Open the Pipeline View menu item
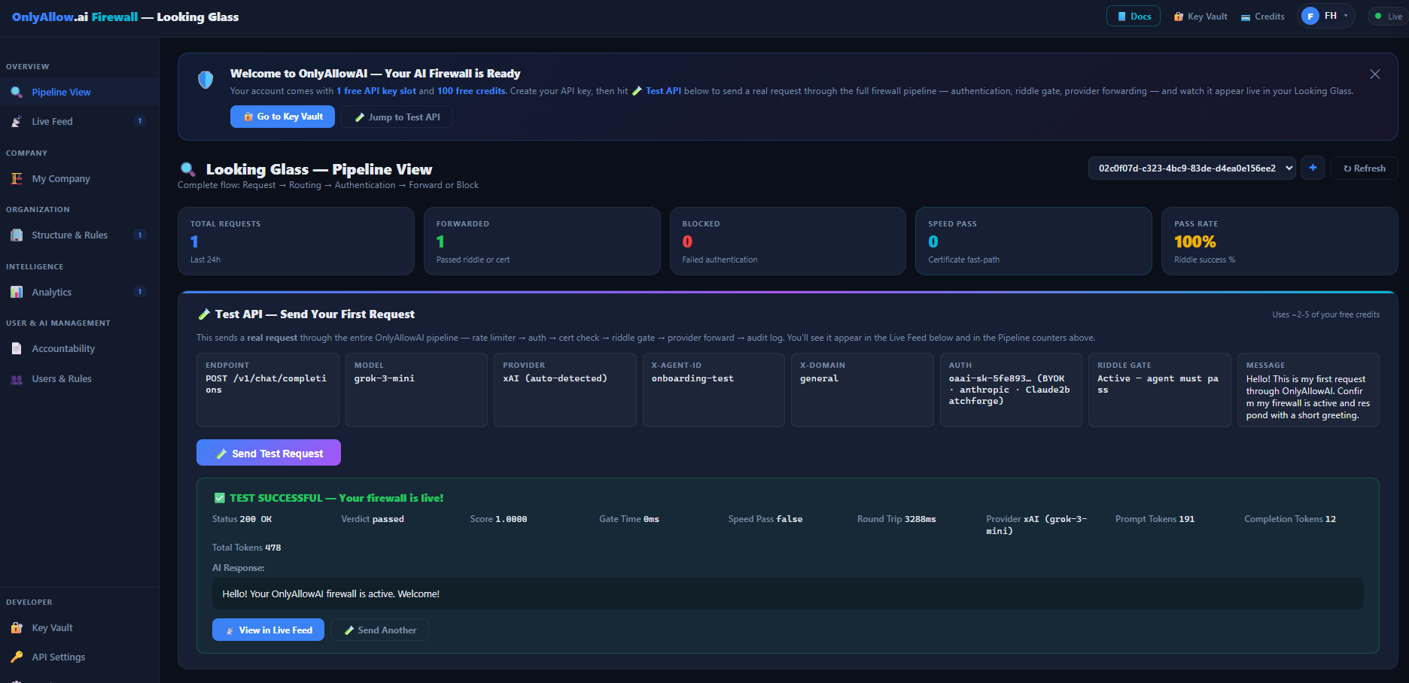This screenshot has height=683, width=1409. click(79, 93)
